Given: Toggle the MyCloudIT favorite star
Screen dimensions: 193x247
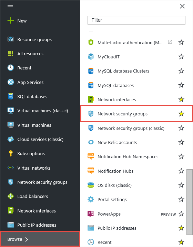Looking at the screenshot, I should point(181,57).
